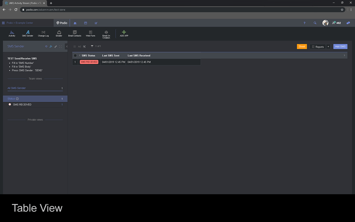Select the SMS RECEIVED filter in sidebar
This screenshot has width=355, height=222.
(x=35, y=105)
